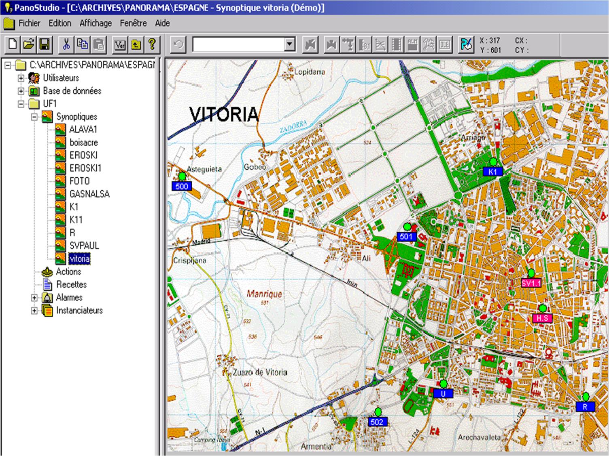The image size is (609, 456).
Task: Click the Cut scissors icon
Action: 66,44
